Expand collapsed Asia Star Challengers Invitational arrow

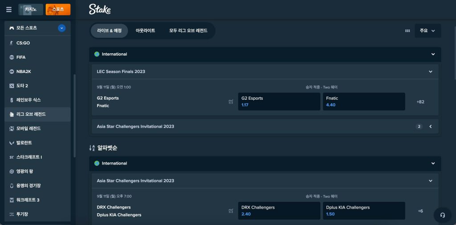click(x=431, y=127)
